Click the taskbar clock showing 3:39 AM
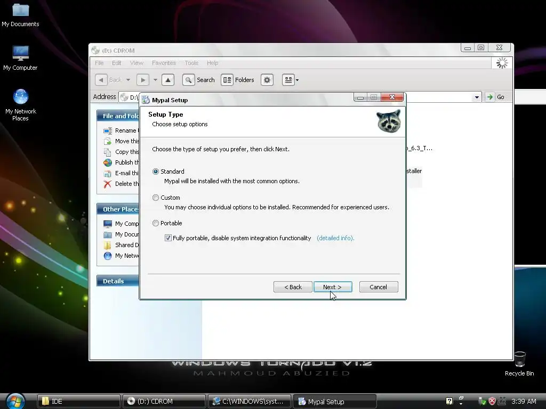Screen dimensions: 546x409 [524, 402]
